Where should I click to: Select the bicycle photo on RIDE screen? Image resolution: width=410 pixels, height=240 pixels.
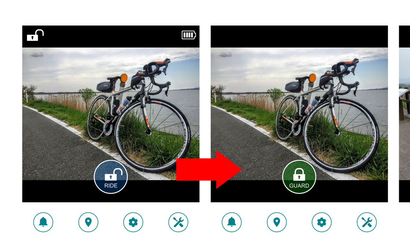[x=111, y=114]
